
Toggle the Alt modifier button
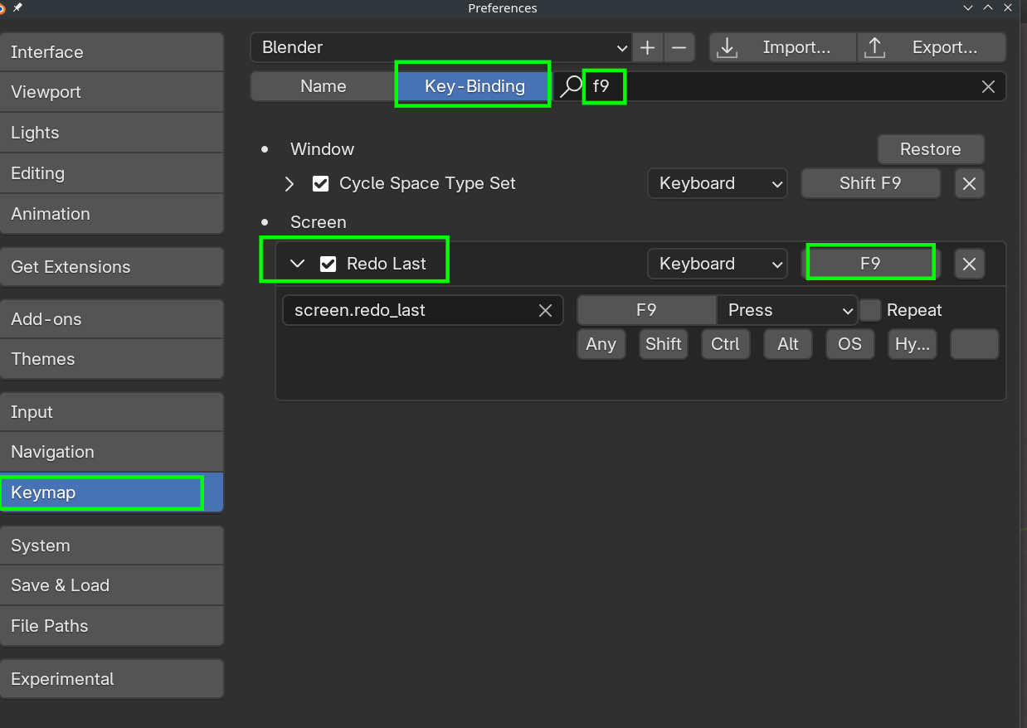click(x=788, y=344)
